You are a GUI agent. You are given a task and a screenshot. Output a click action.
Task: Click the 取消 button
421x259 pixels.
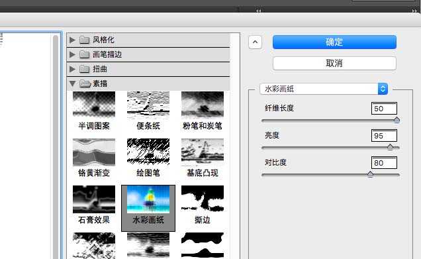(334, 64)
